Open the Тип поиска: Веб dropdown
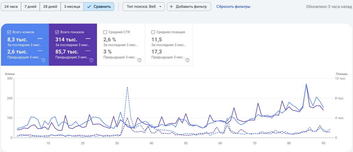The image size is (353, 152). coord(144,6)
